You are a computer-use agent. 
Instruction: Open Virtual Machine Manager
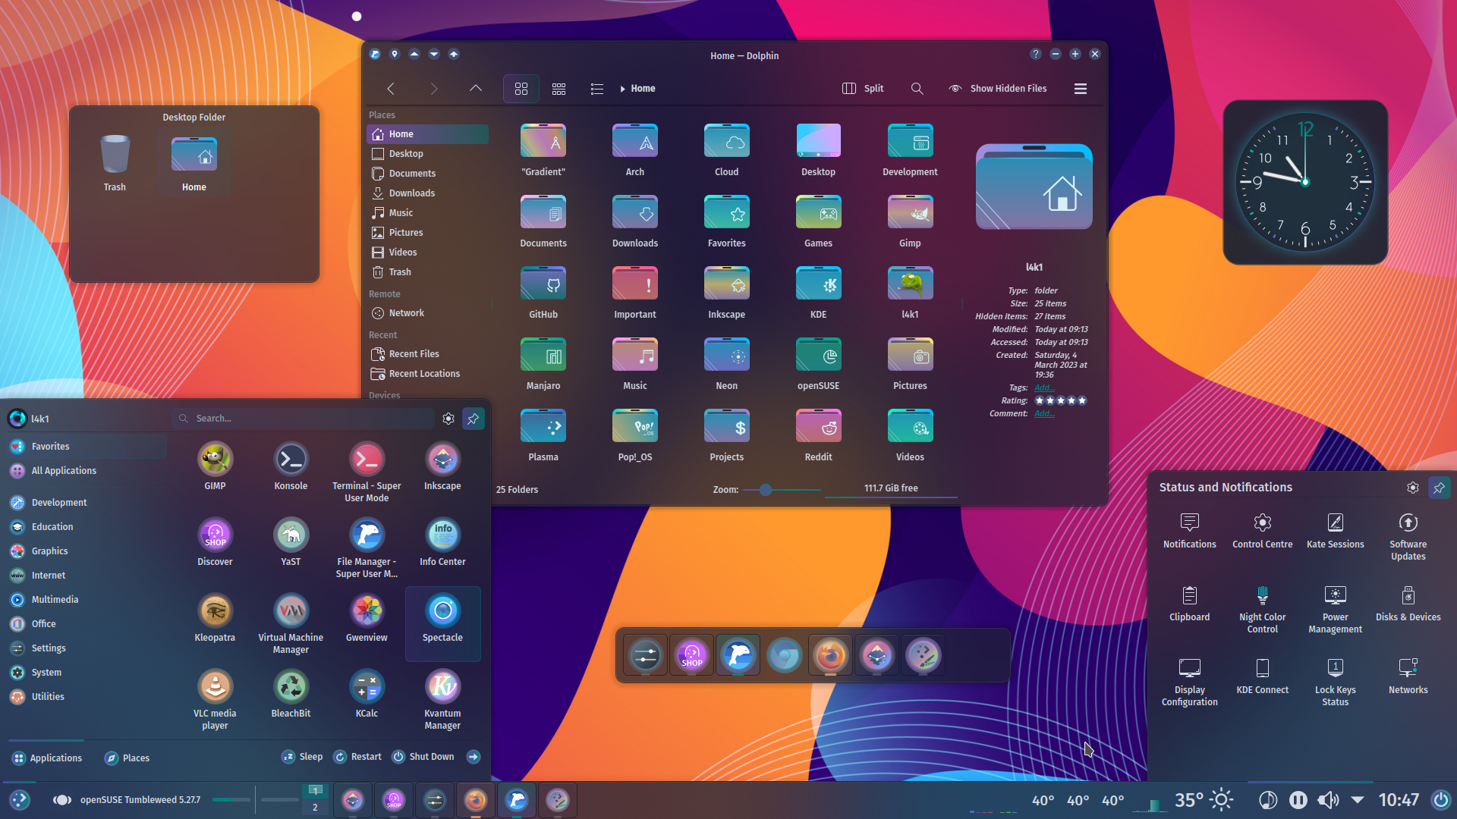[x=291, y=610]
